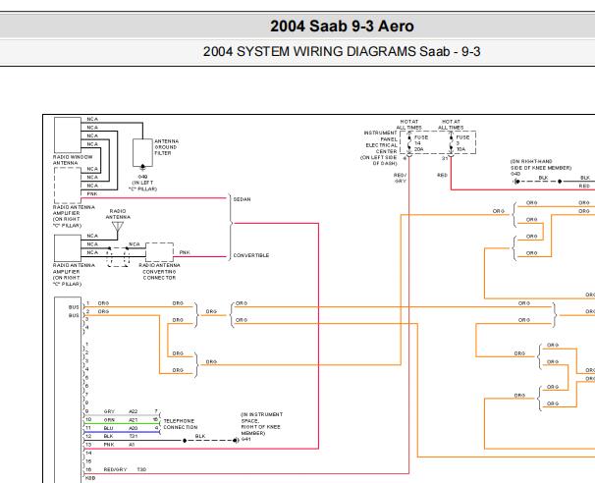Image resolution: width=595 pixels, height=483 pixels.
Task: Click the radio window antenna component box
Action: point(68,134)
